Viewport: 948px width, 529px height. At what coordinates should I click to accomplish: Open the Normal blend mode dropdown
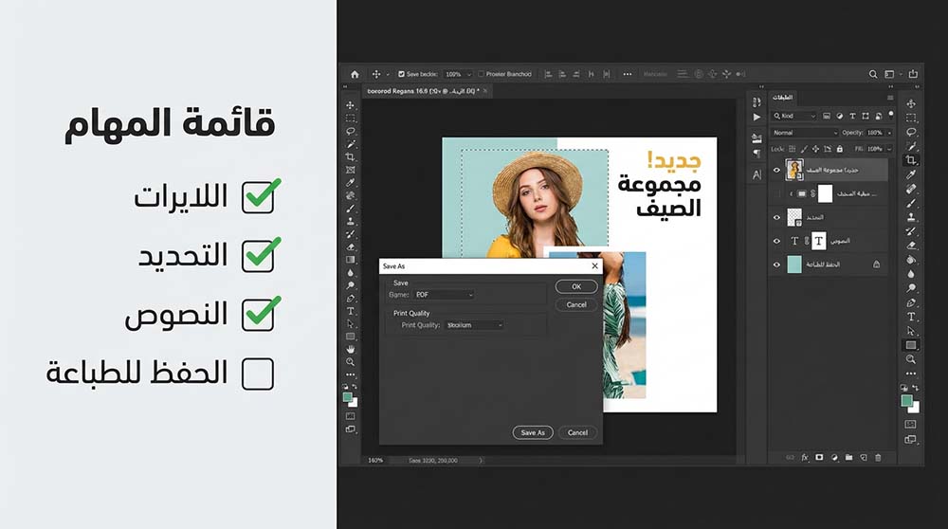[x=805, y=133]
